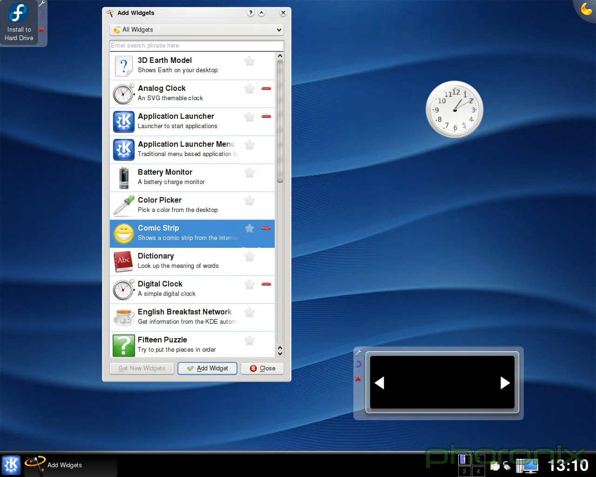Toggle favorite star for Application Launcher
Viewport: 596px width, 477px height.
(x=250, y=116)
